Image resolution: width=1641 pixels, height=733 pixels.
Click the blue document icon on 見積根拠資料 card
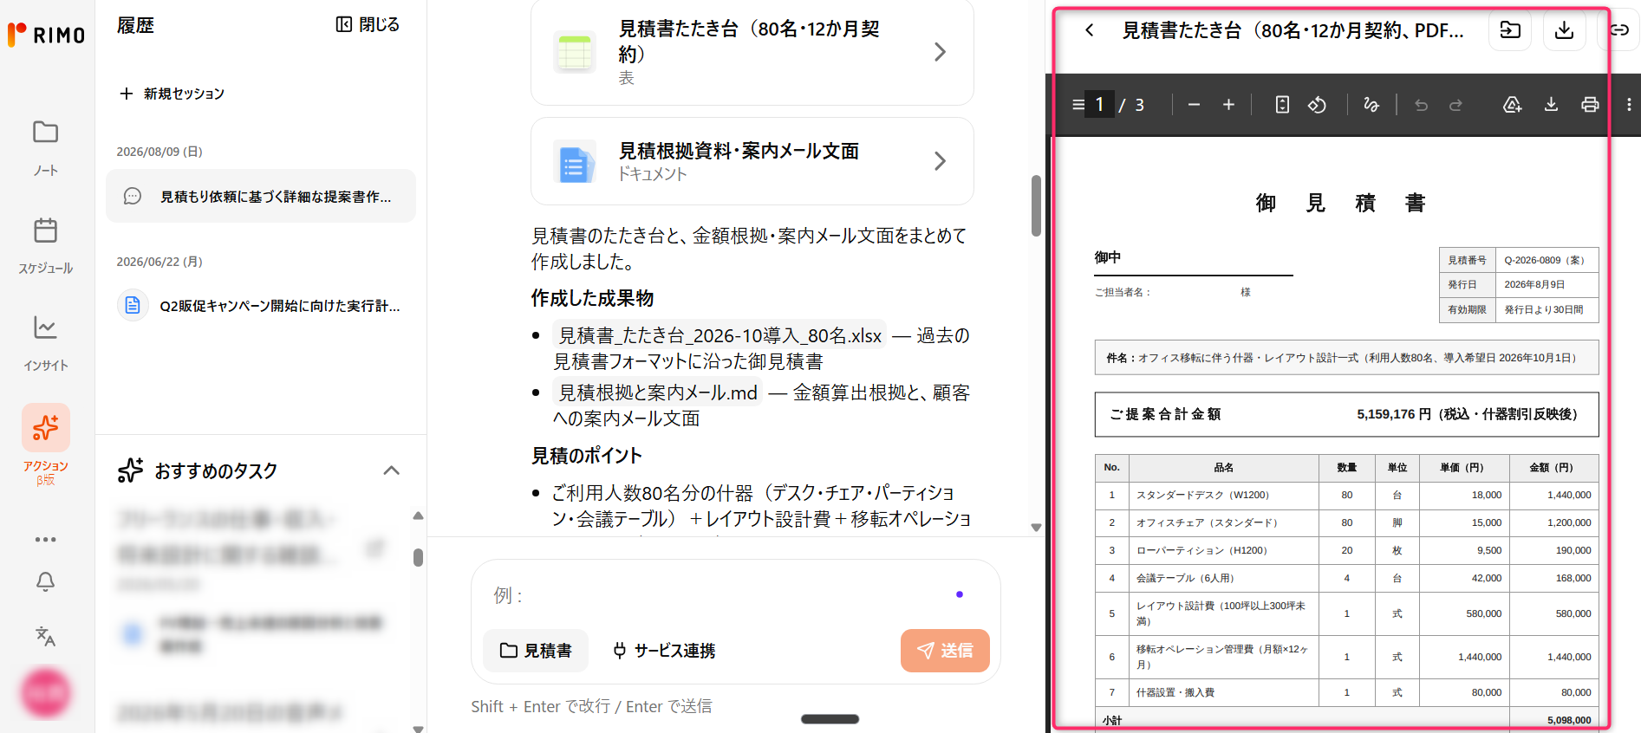pyautogui.click(x=575, y=162)
